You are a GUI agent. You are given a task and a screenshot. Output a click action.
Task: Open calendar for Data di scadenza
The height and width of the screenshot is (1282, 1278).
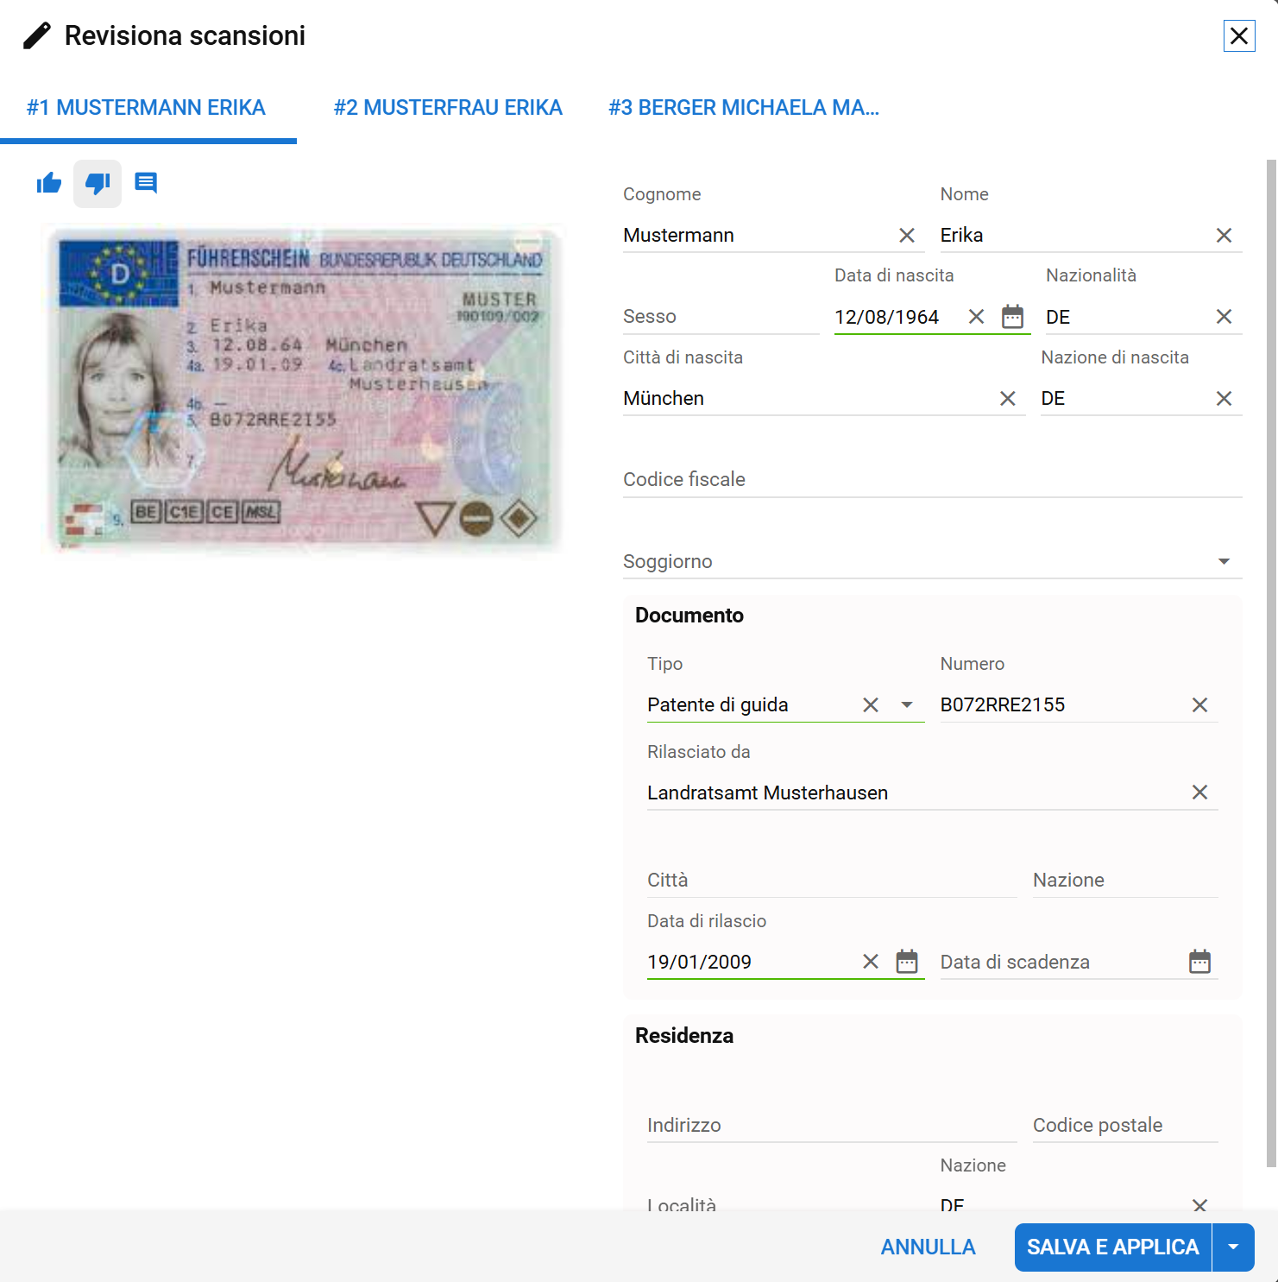(x=1199, y=962)
